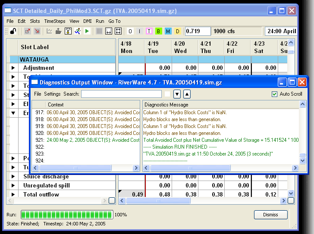Toggle the yellow D flag button
Image resolution: width=314 pixels, height=234 pixels.
pos(177,31)
